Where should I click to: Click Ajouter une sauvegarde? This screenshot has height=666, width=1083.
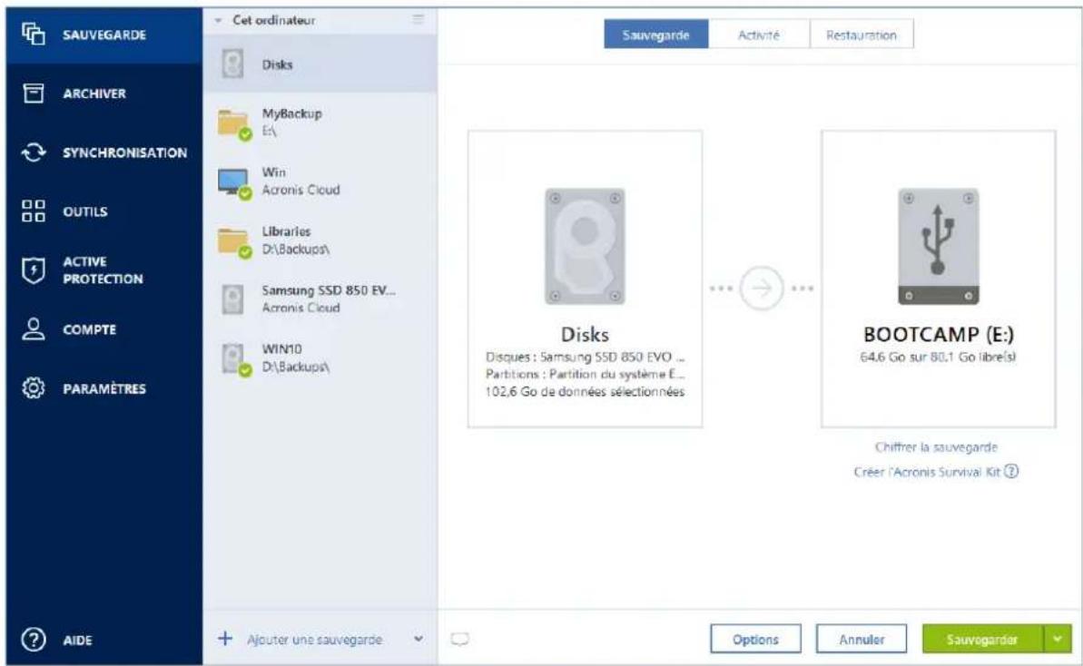[x=314, y=639]
